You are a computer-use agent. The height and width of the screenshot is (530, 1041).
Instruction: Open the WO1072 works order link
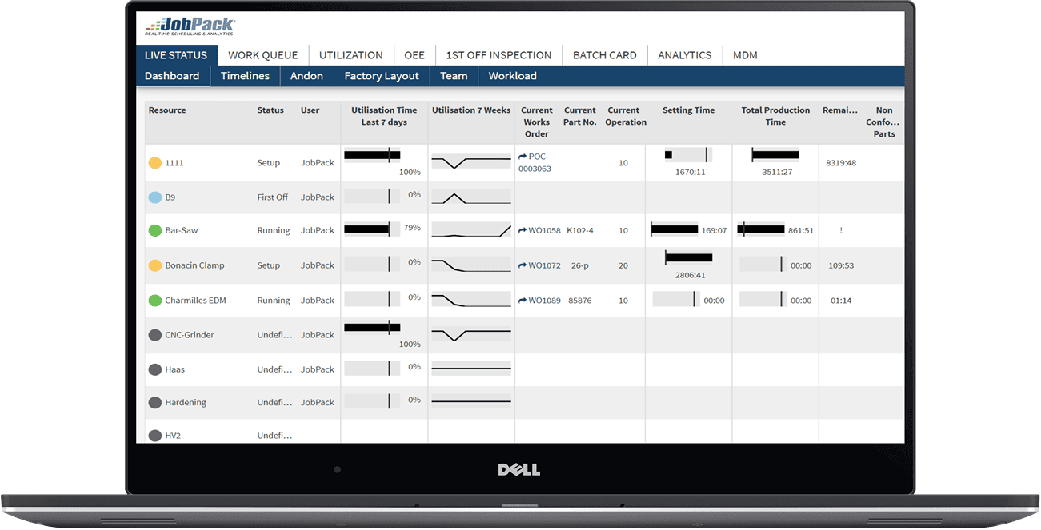(544, 265)
